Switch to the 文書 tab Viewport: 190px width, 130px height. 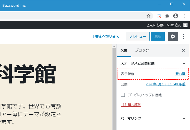coord(124,50)
